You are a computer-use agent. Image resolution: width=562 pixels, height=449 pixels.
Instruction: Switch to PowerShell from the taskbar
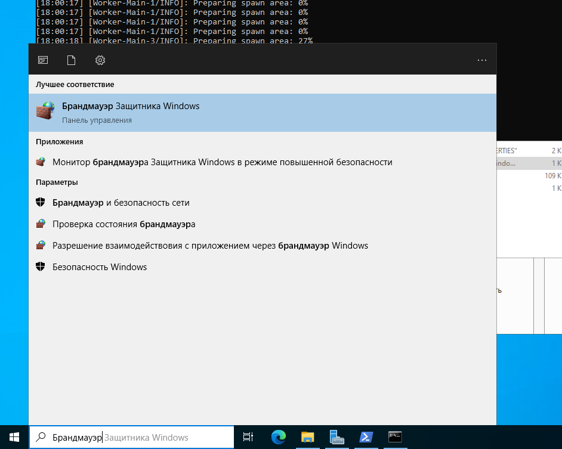[366, 437]
